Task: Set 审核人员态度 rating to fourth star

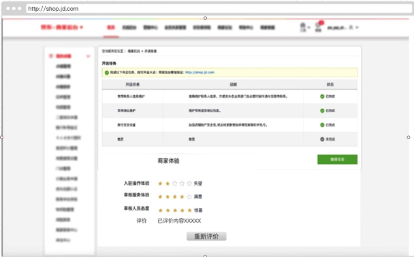Action: pyautogui.click(x=182, y=210)
